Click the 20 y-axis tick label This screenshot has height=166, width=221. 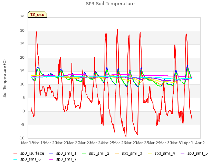click(x=22, y=58)
